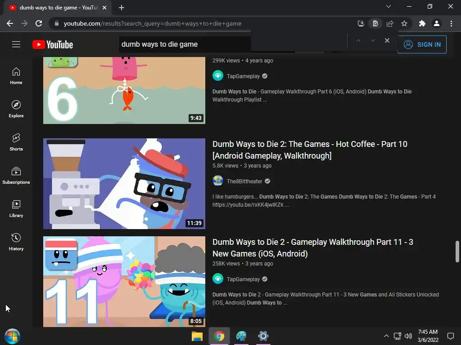Open Explore in the sidebar
Image resolution: width=461 pixels, height=345 pixels.
pos(16,109)
